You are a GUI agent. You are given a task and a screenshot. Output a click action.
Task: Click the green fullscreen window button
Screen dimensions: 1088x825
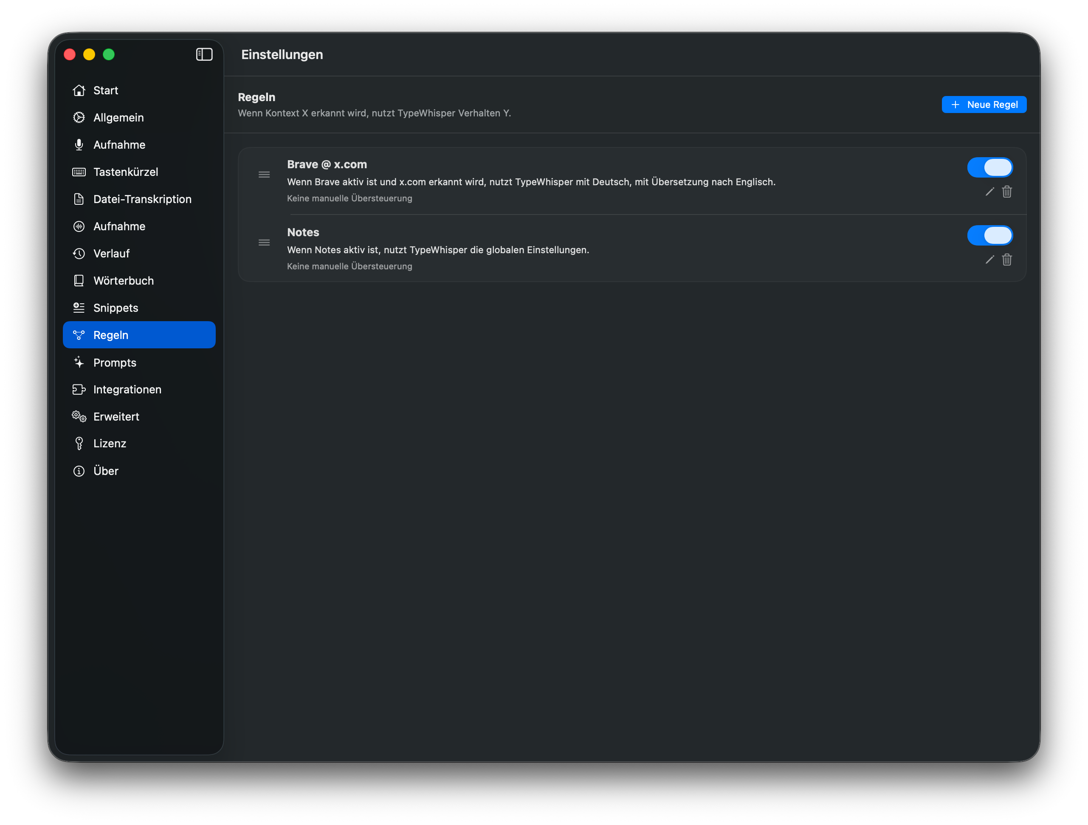(109, 55)
